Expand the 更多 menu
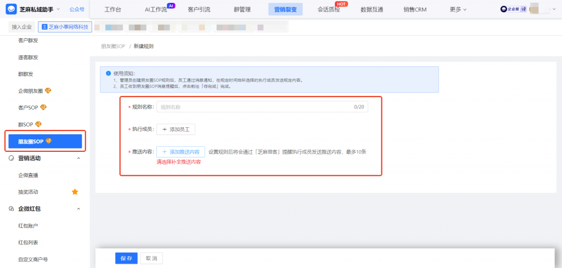 coord(458,10)
